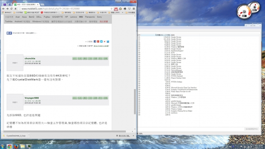
Task: Click the shield extension icon in Chrome toolbar
Action: [129, 8]
